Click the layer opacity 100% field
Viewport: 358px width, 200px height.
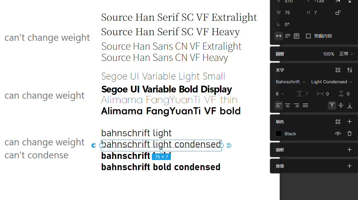pyautogui.click(x=328, y=54)
